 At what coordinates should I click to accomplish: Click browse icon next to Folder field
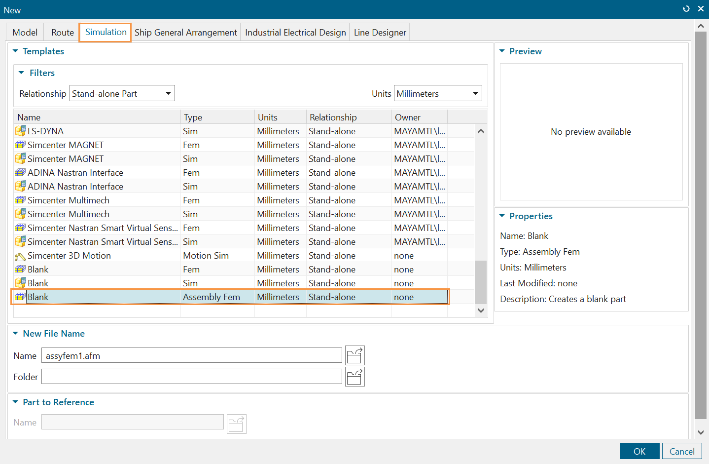click(x=354, y=377)
